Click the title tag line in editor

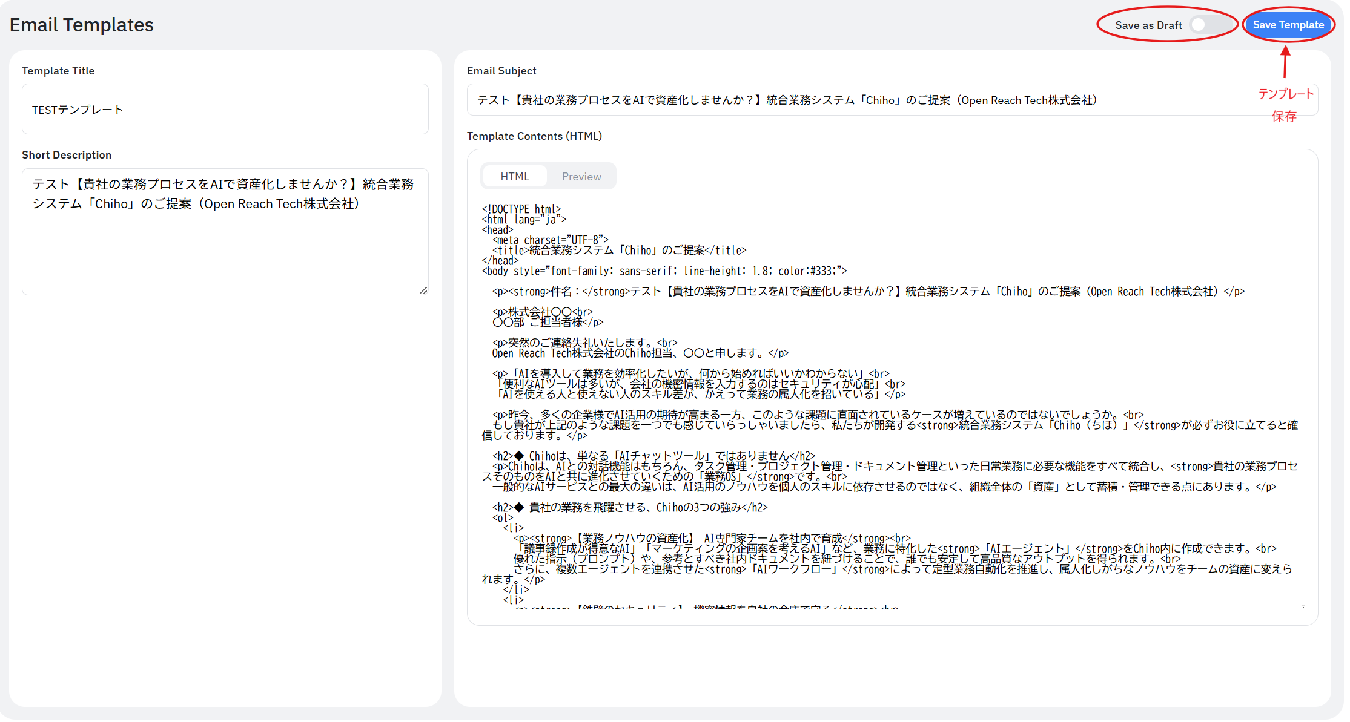tap(619, 251)
